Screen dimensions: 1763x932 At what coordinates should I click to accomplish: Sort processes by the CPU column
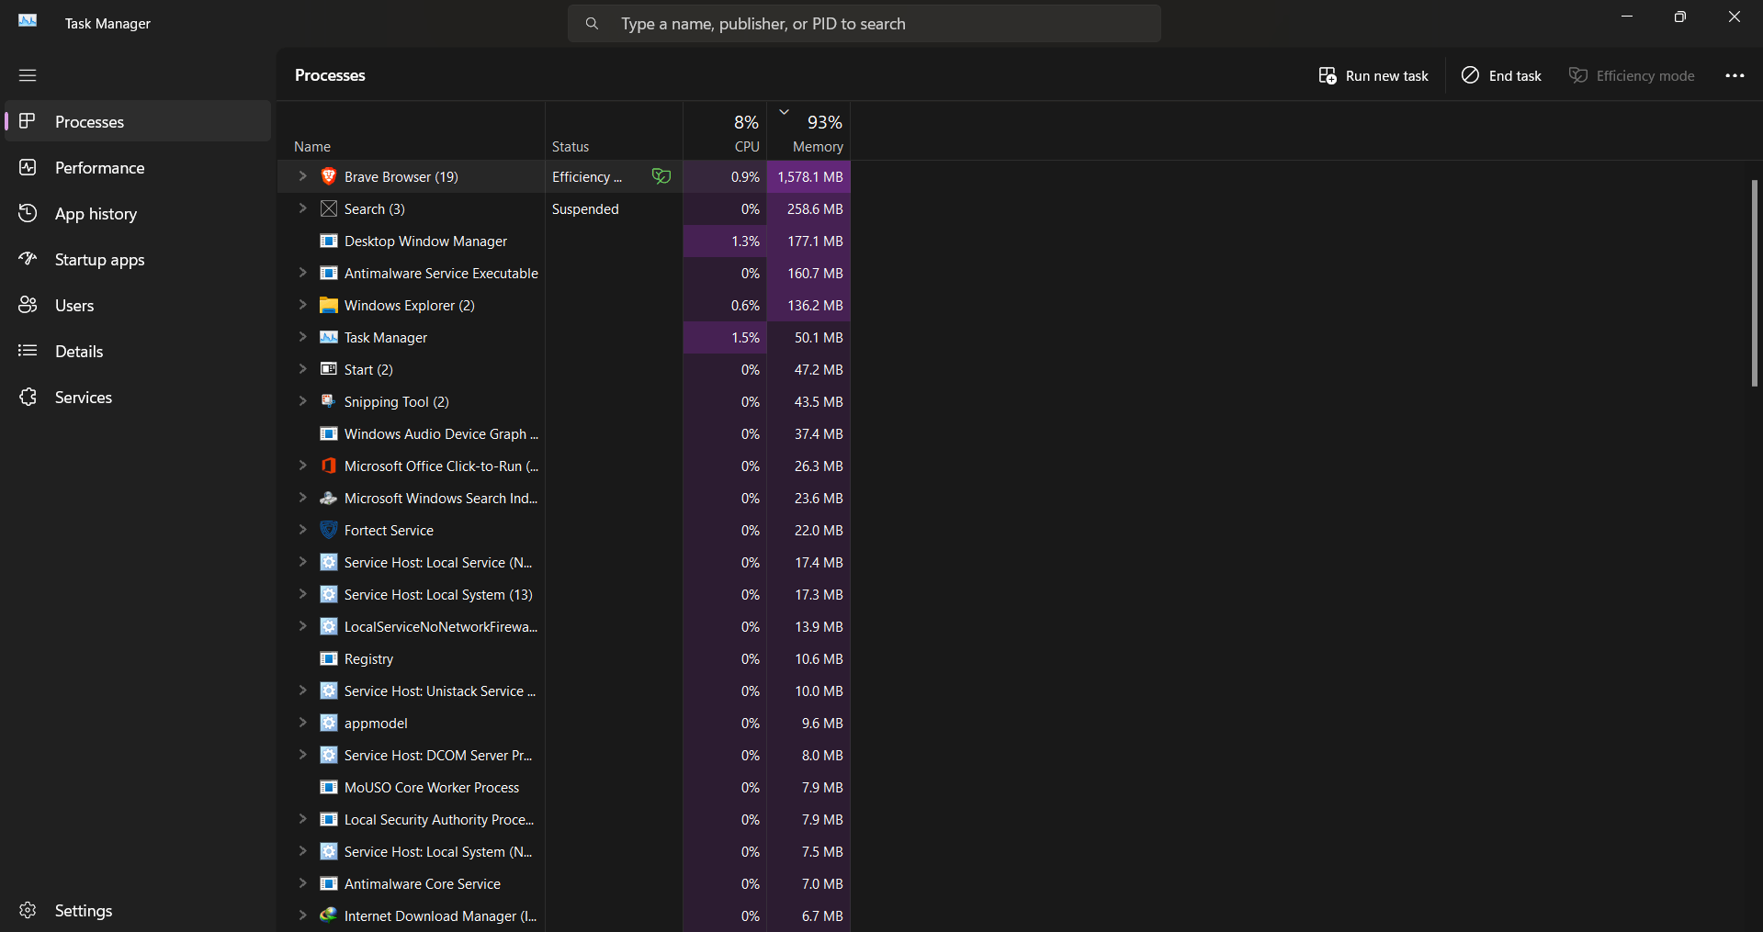tap(725, 130)
